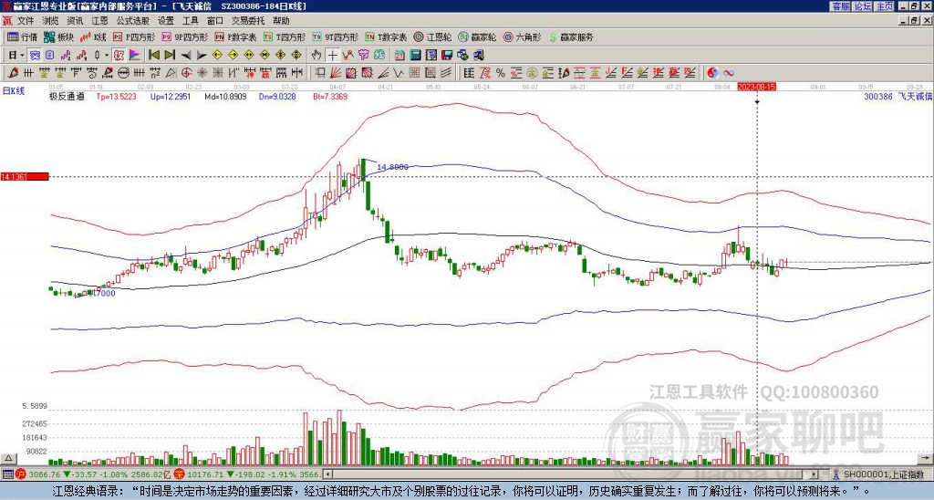Screen dimensions: 934x500
Task: Jump to last bar icon
Action: [169, 56]
